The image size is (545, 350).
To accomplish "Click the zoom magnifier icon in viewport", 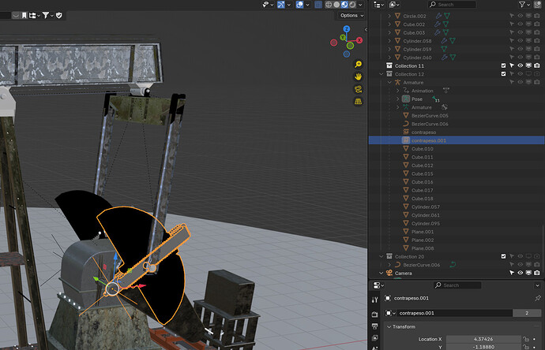I will tap(358, 64).
